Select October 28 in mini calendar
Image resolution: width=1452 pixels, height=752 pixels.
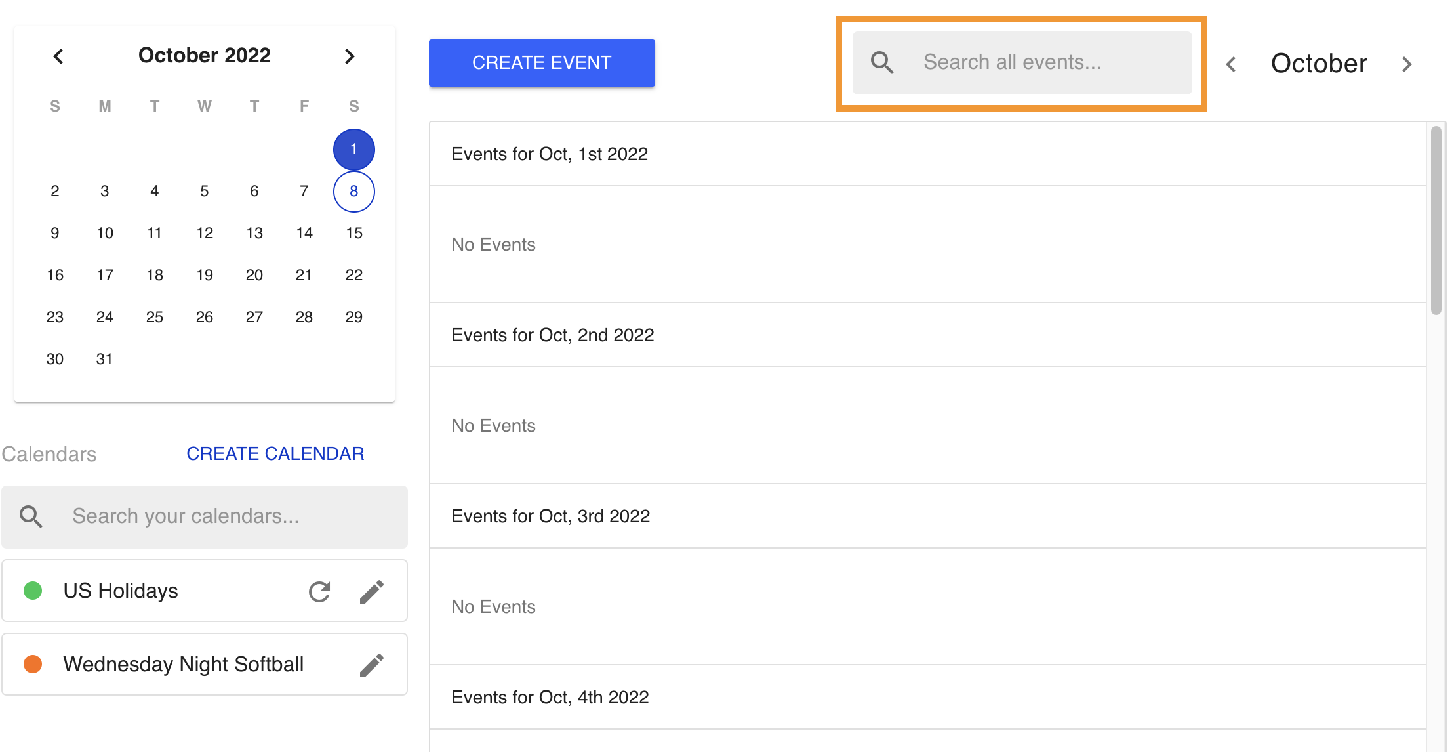[x=304, y=318]
